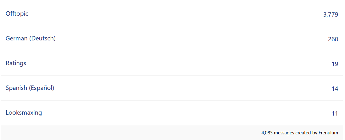This screenshot has width=345, height=140.
Task: Open the Spanish (Español) forum link
Action: pyautogui.click(x=30, y=88)
